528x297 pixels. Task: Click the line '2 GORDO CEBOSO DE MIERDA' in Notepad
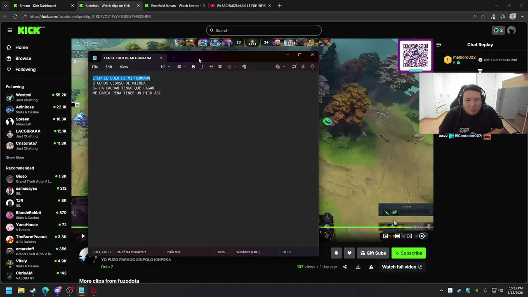click(x=119, y=83)
